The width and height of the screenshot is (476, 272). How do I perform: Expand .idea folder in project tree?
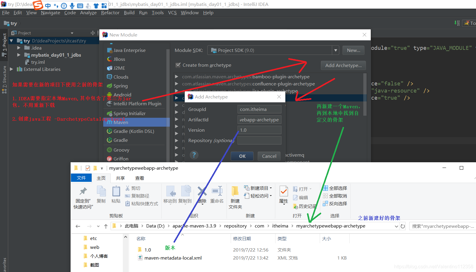click(19, 48)
